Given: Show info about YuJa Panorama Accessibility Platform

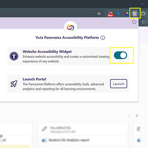Looking at the screenshot, I should [103, 38].
